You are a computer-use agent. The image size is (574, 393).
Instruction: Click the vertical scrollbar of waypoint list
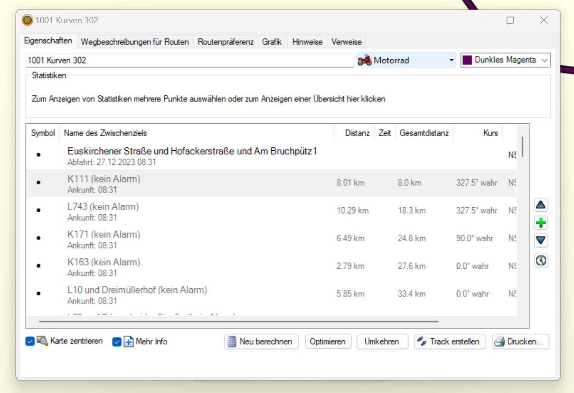pos(522,147)
